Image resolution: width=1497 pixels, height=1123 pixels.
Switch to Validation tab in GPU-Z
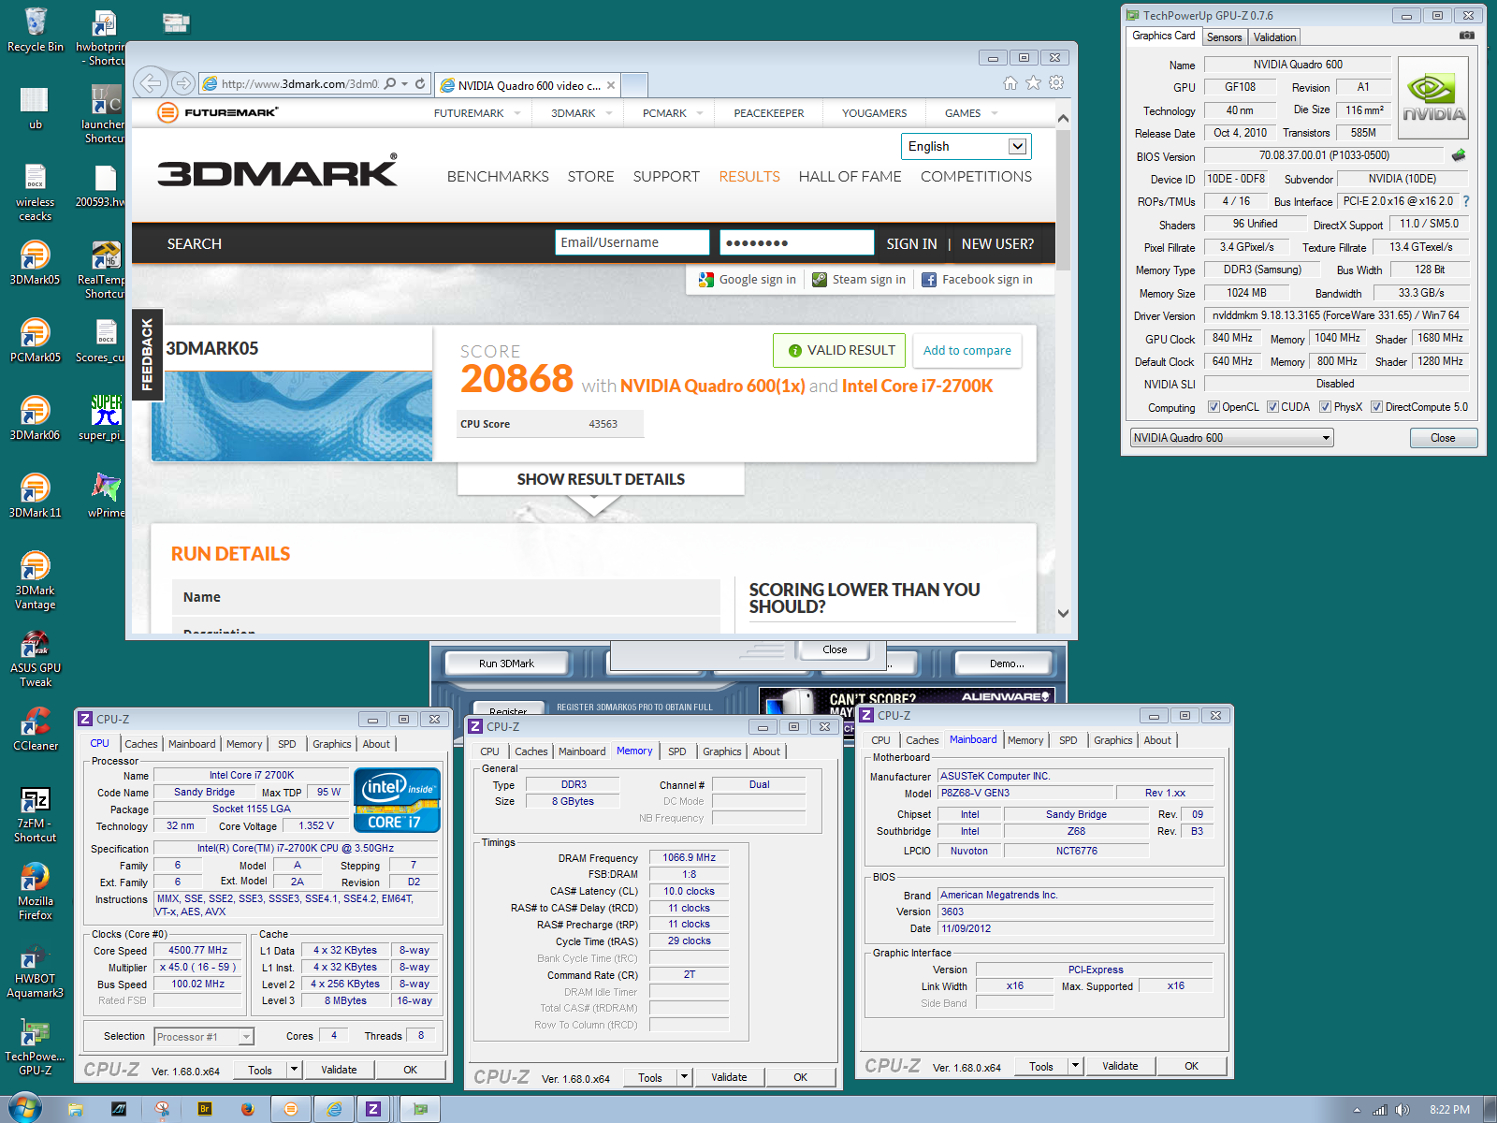coord(1274,37)
